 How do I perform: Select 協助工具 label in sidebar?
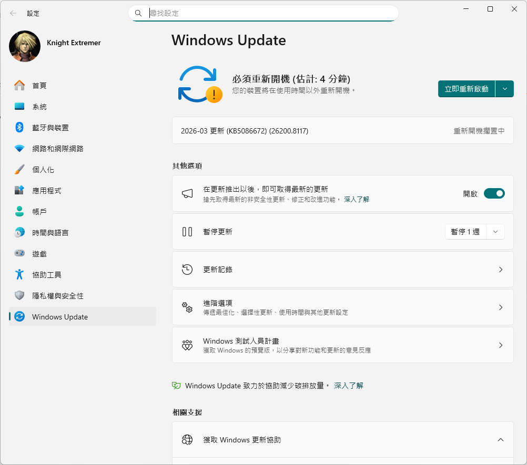coord(47,275)
